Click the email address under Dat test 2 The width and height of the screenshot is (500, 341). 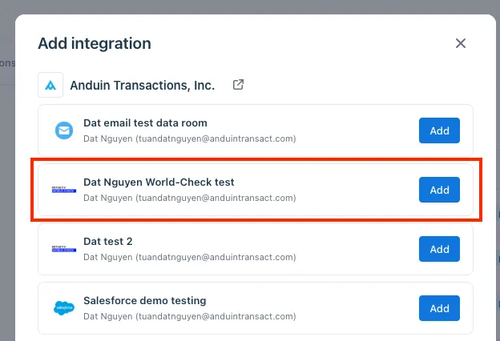(216, 258)
